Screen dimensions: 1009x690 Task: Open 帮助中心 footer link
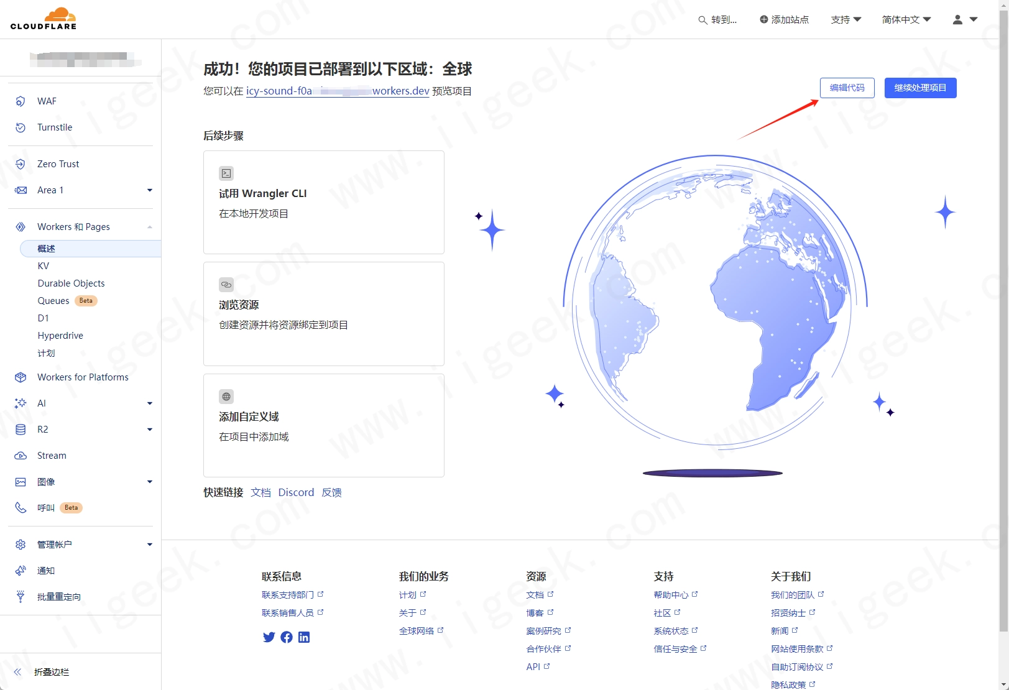pyautogui.click(x=675, y=595)
